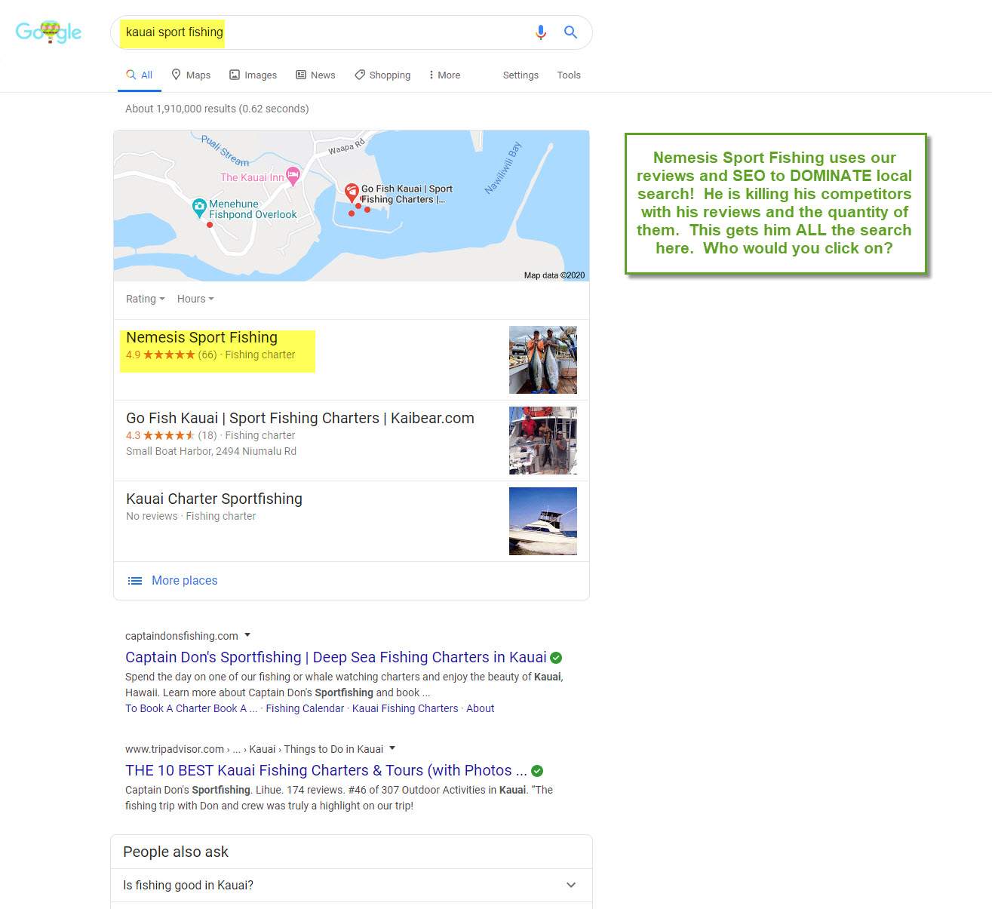This screenshot has height=909, width=992.
Task: Open dropdown arrow next to captaindonsfishing.com
Action: tap(247, 635)
